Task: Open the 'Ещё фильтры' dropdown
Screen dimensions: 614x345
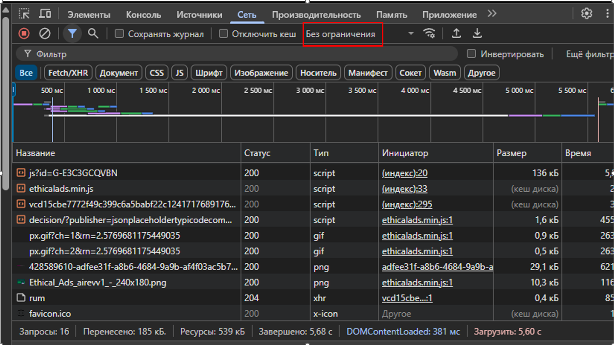Action: (x=589, y=54)
